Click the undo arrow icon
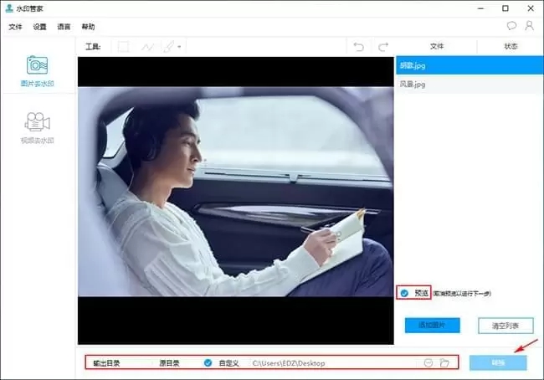544x380 pixels. coord(358,47)
